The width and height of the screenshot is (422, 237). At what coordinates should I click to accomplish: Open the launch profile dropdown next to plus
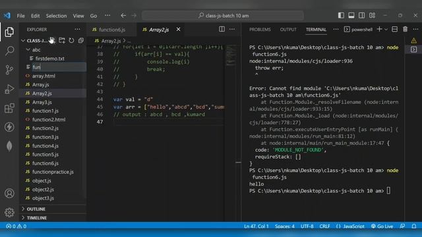click(386, 29)
